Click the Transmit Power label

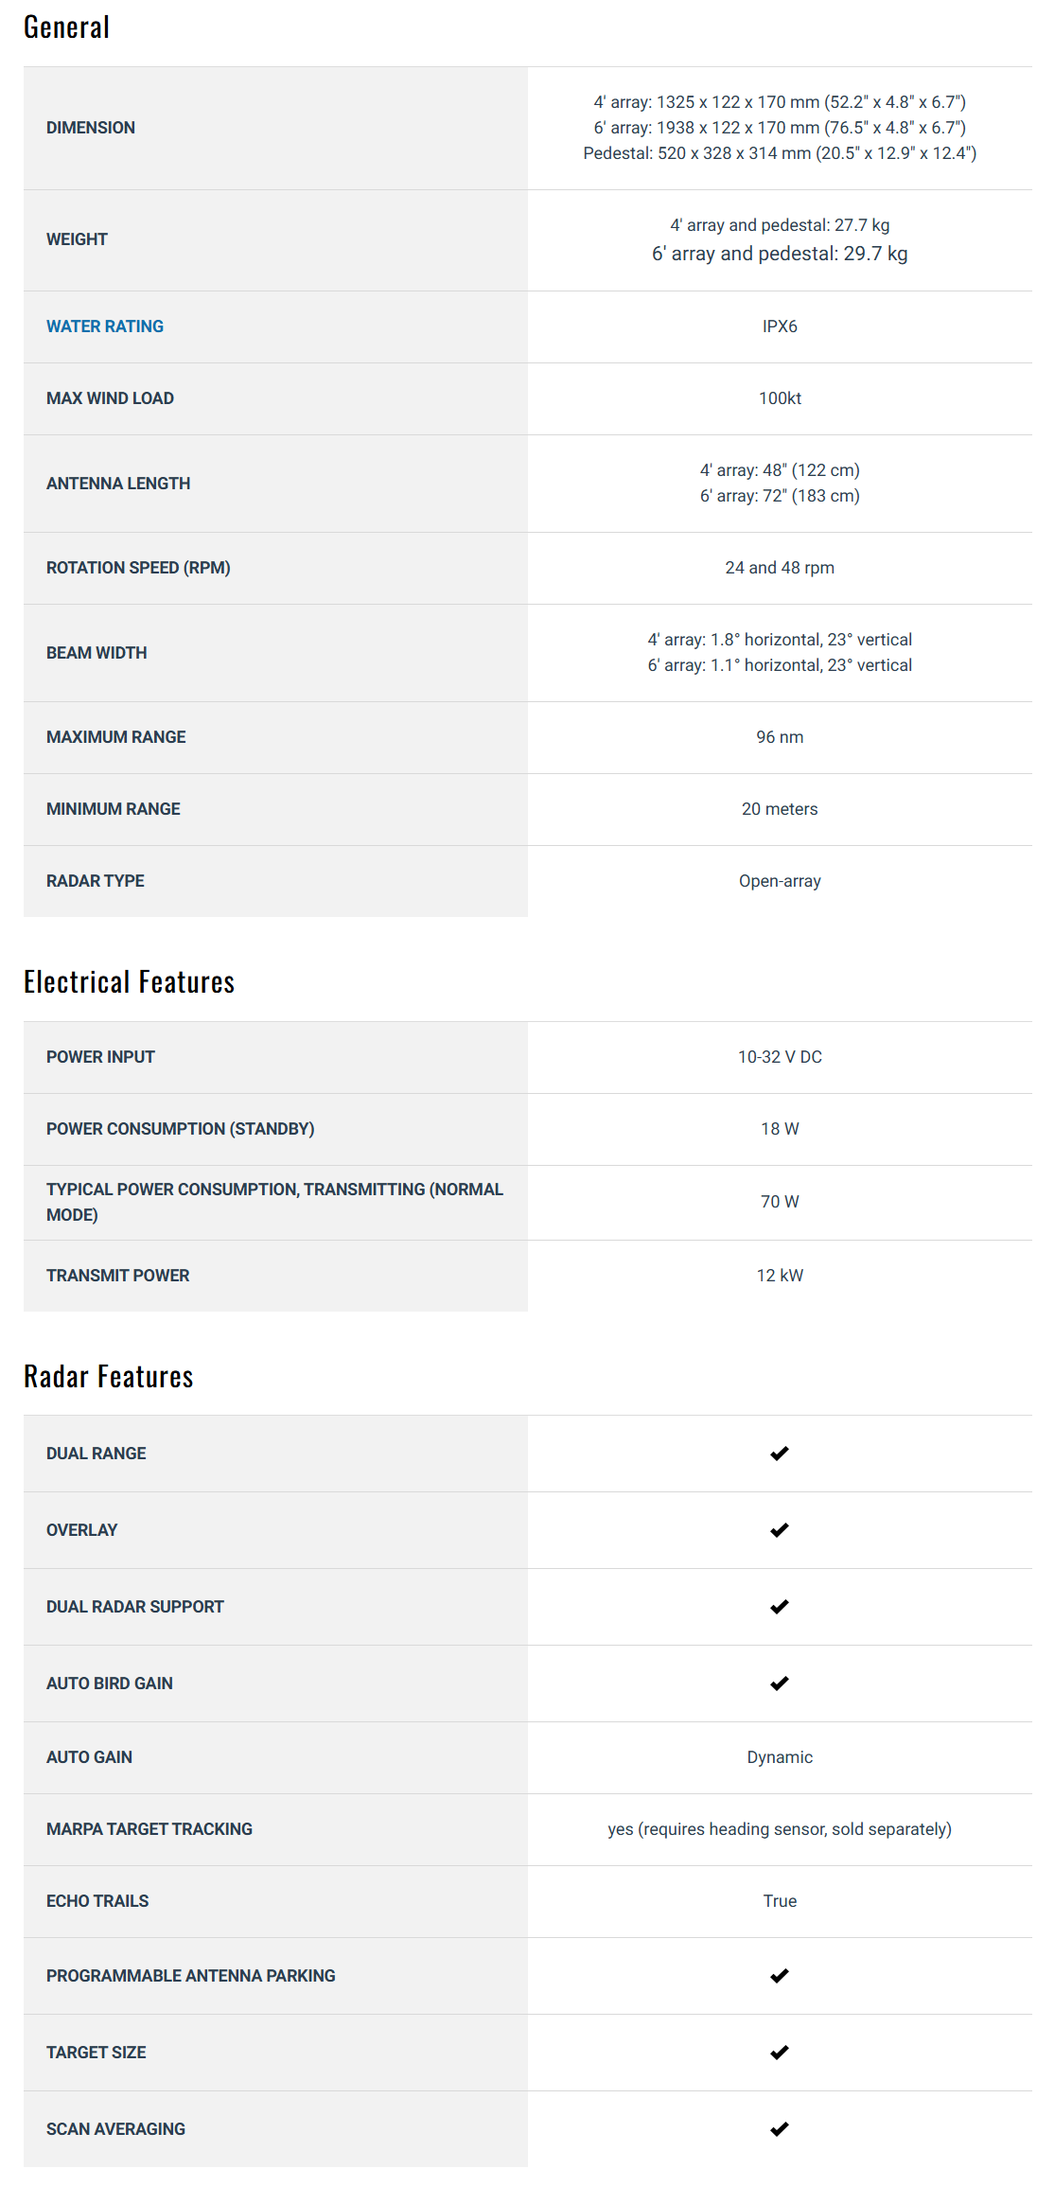(x=117, y=1276)
